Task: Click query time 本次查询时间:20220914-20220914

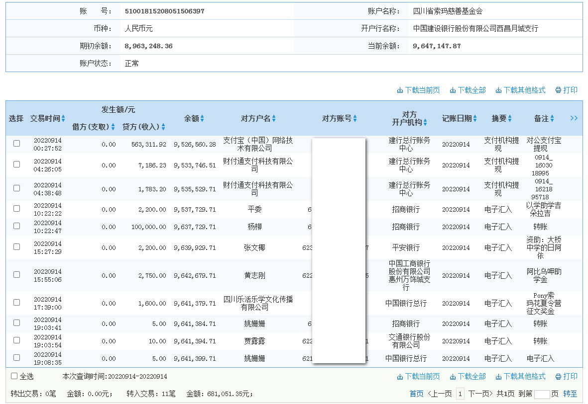Action: tap(115, 377)
